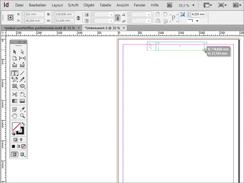
Task: Click the fill color swatch
Action: pos(16,127)
